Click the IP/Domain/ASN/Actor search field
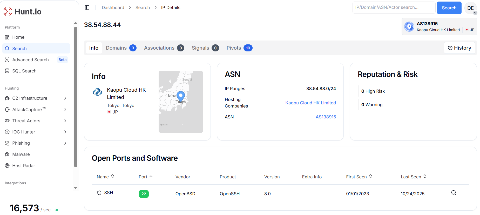Viewport: 480px width, 215px height. [394, 8]
